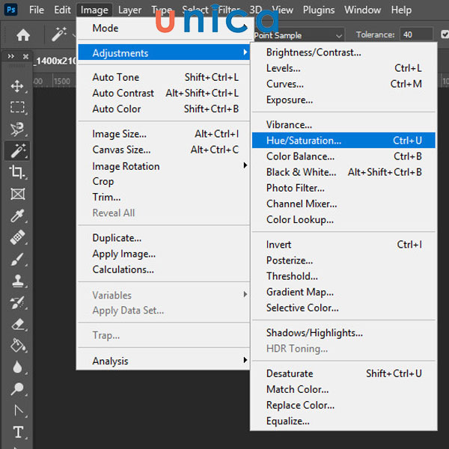
Task: Open the Point Sample dropdown
Action: click(x=299, y=35)
